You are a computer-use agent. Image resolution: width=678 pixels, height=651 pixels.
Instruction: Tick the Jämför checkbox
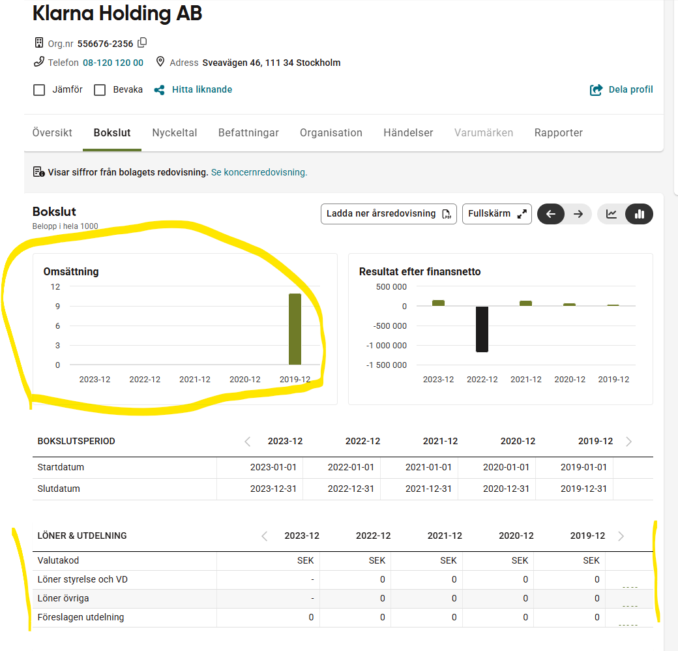pos(39,90)
